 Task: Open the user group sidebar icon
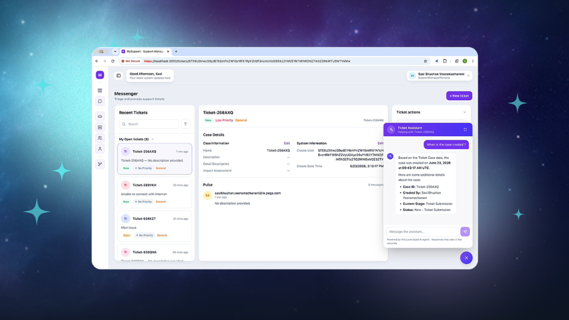click(100, 138)
